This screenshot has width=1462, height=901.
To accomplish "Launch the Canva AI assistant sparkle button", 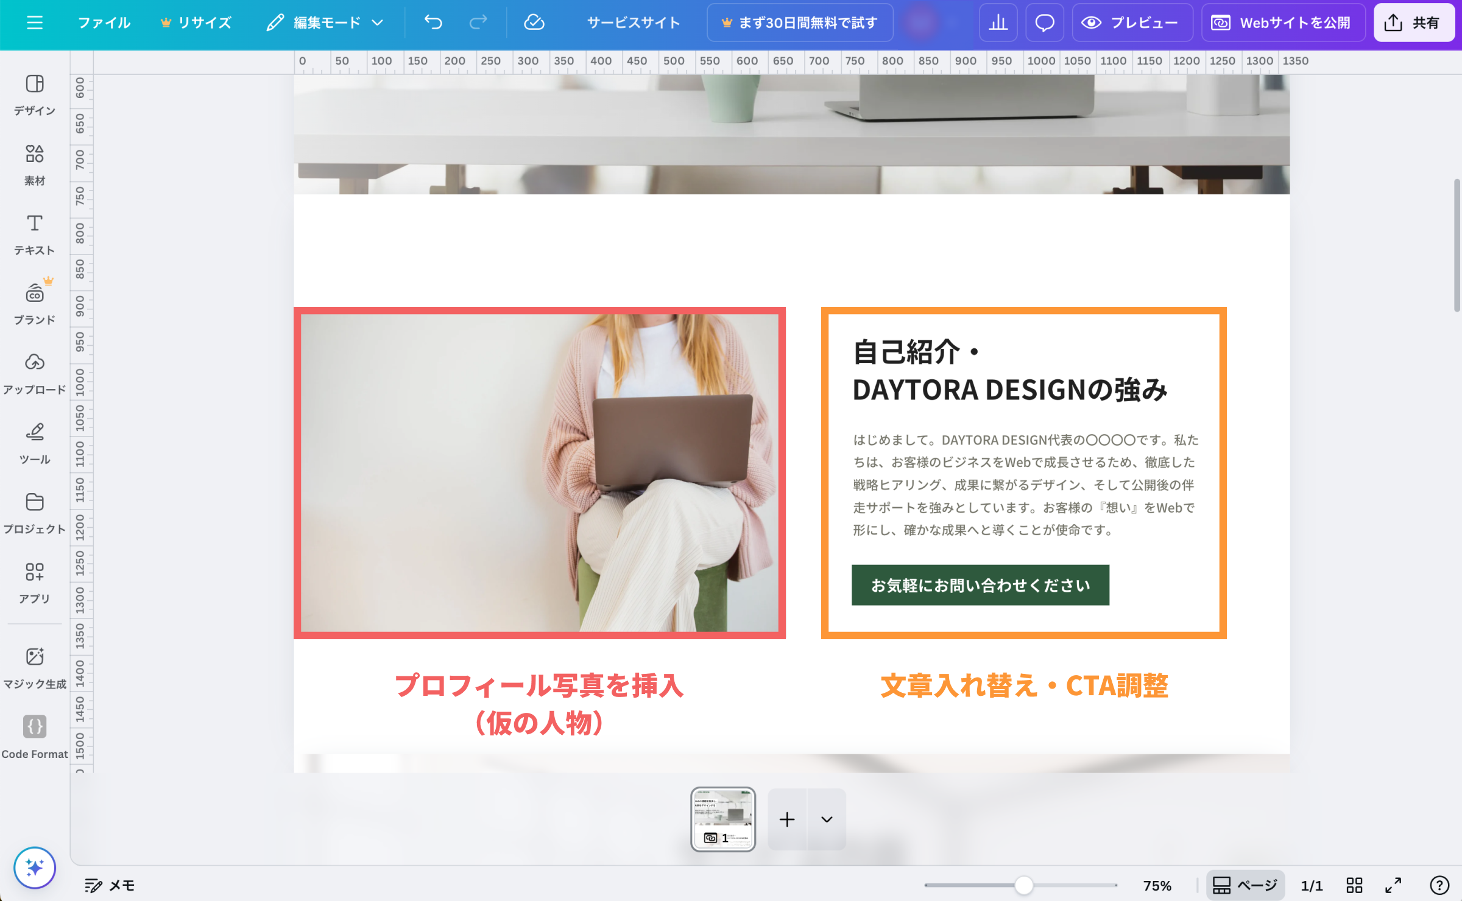I will (x=35, y=868).
